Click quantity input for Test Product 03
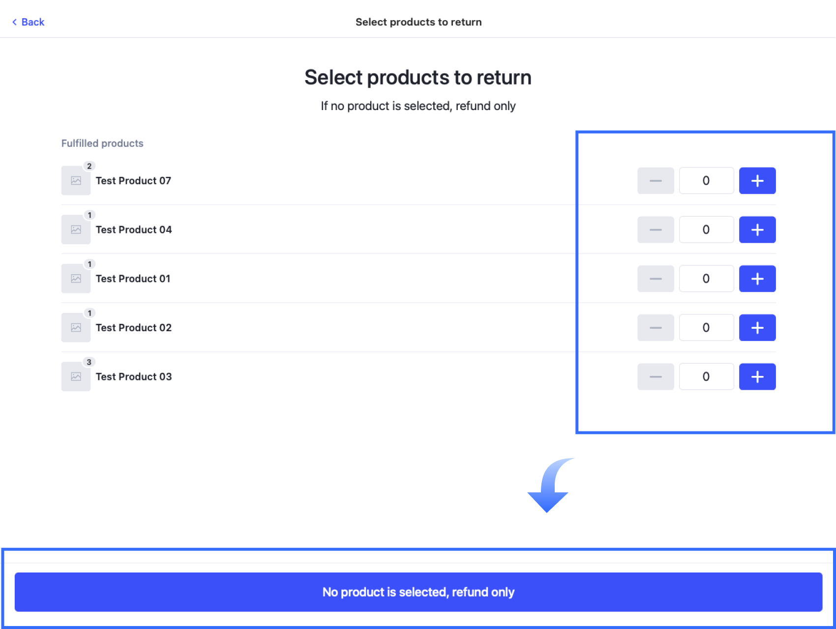 click(706, 377)
